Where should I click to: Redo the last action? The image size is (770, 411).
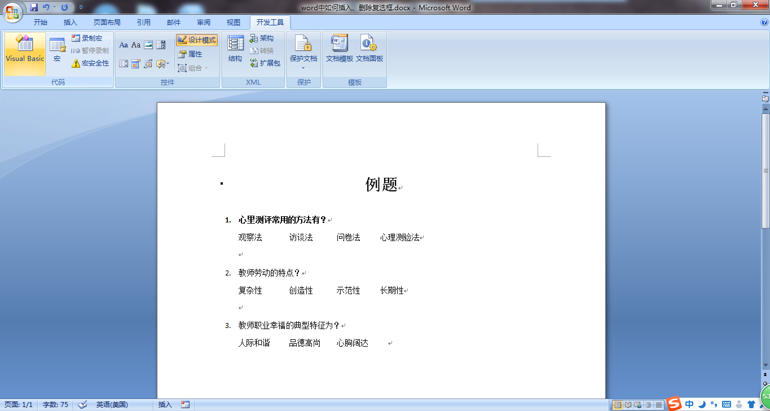point(64,7)
